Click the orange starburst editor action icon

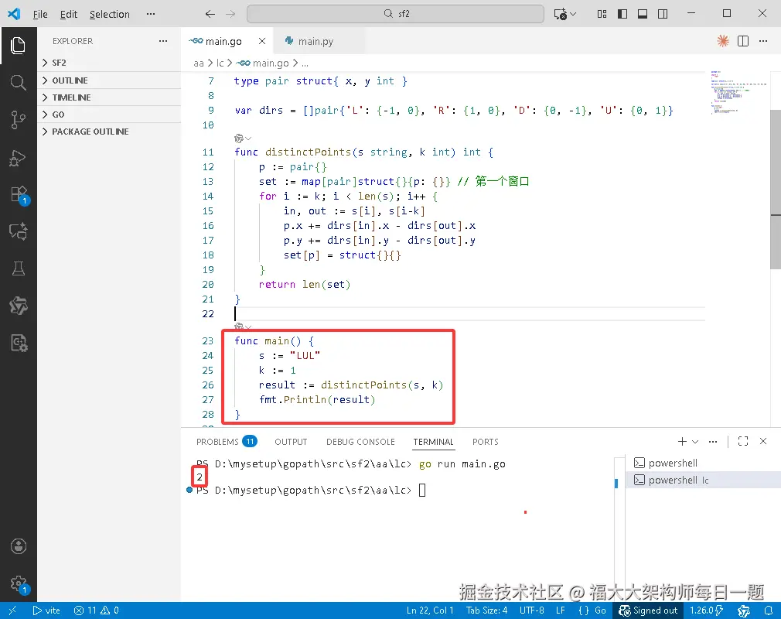coord(723,41)
